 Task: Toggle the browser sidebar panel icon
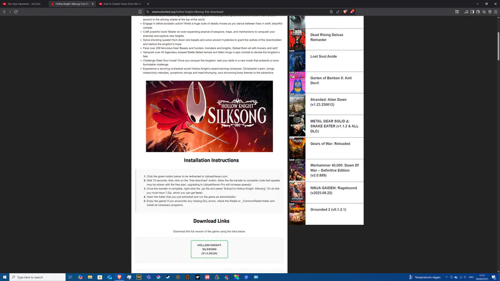tap(472, 12)
